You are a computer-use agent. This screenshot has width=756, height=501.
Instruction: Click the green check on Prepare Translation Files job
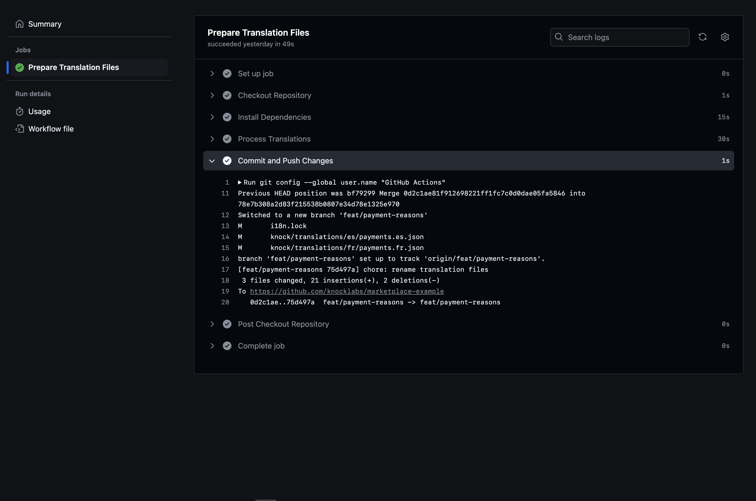[20, 68]
